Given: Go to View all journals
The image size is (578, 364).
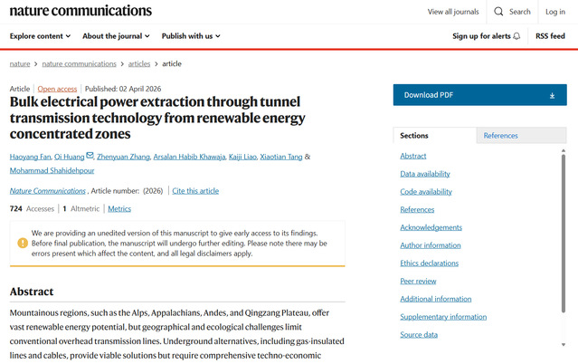Looking at the screenshot, I should tap(453, 12).
